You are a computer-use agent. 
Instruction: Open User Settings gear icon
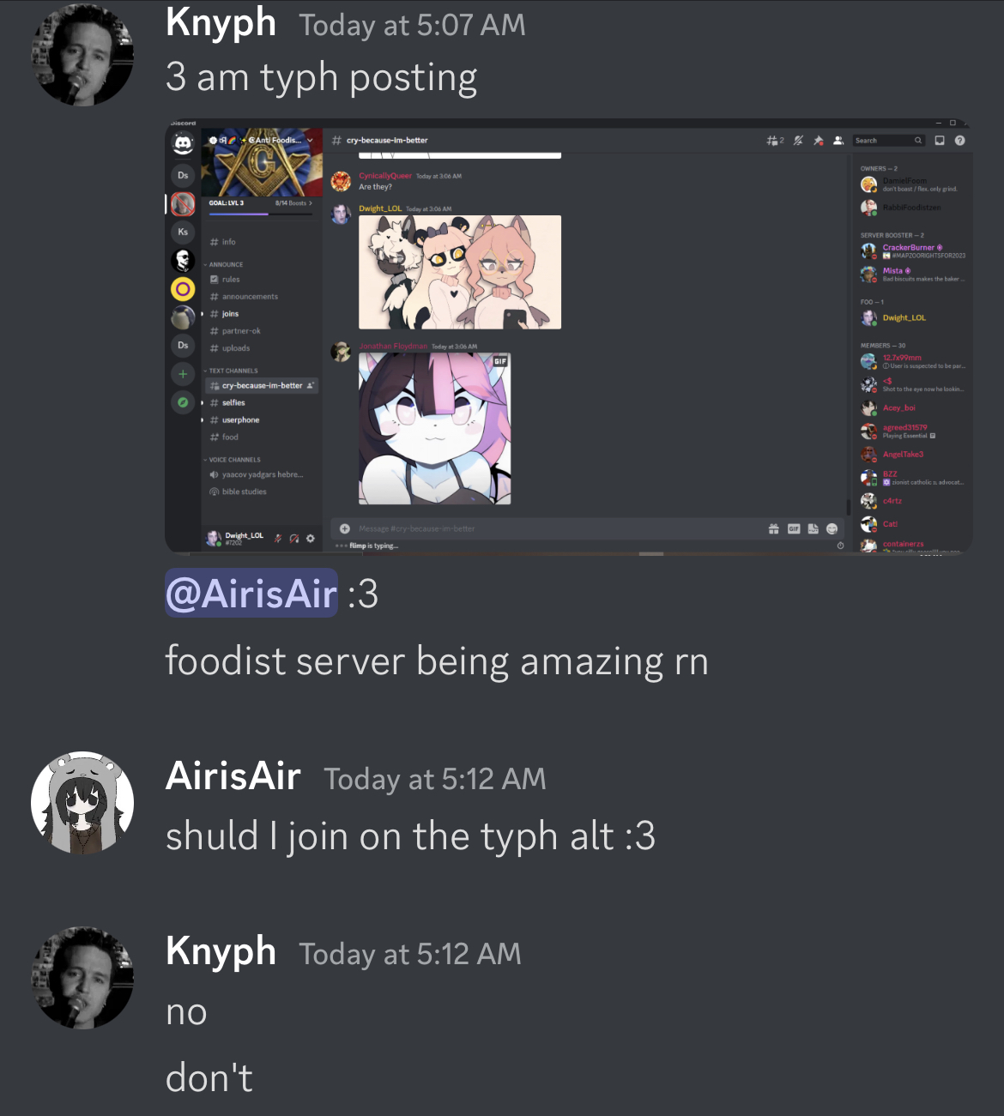click(x=311, y=539)
